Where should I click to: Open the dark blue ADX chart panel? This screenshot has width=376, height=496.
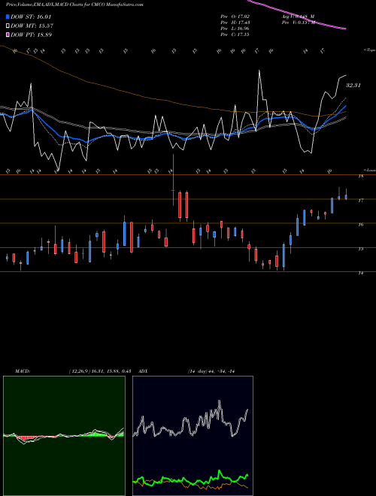(x=193, y=436)
